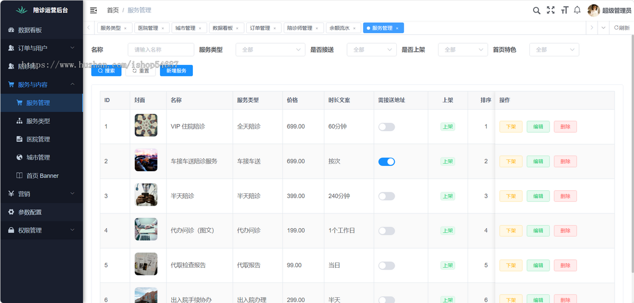Open 医院管理 in sidebar

(x=41, y=139)
